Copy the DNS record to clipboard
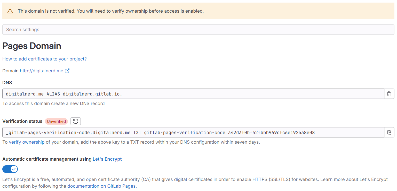397x191 pixels. (389, 94)
